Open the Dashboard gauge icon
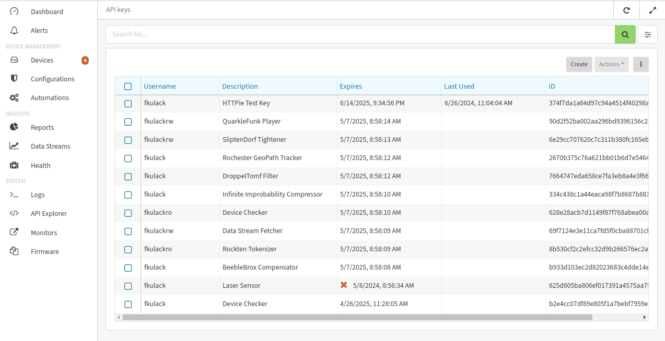This screenshot has width=665, height=341. point(14,11)
